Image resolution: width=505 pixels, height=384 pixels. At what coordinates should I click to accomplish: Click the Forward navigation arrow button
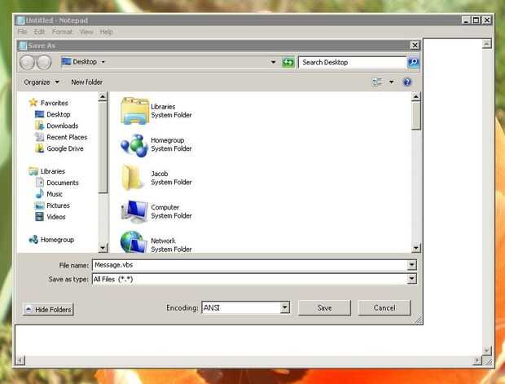click(44, 62)
